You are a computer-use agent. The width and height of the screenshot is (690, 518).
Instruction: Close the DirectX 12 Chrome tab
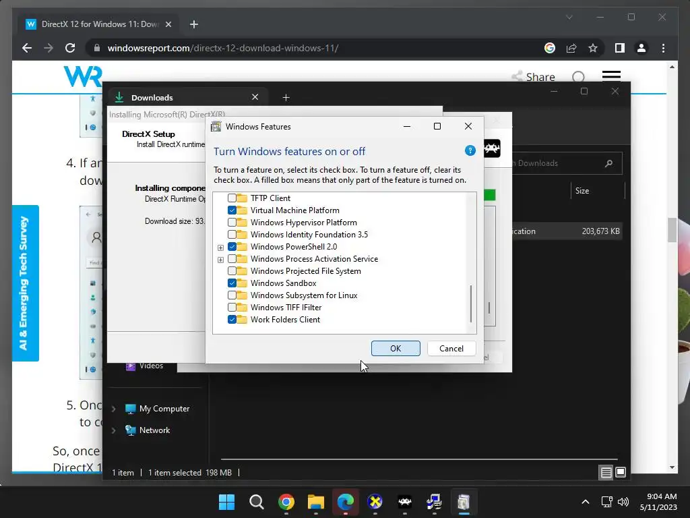(168, 24)
